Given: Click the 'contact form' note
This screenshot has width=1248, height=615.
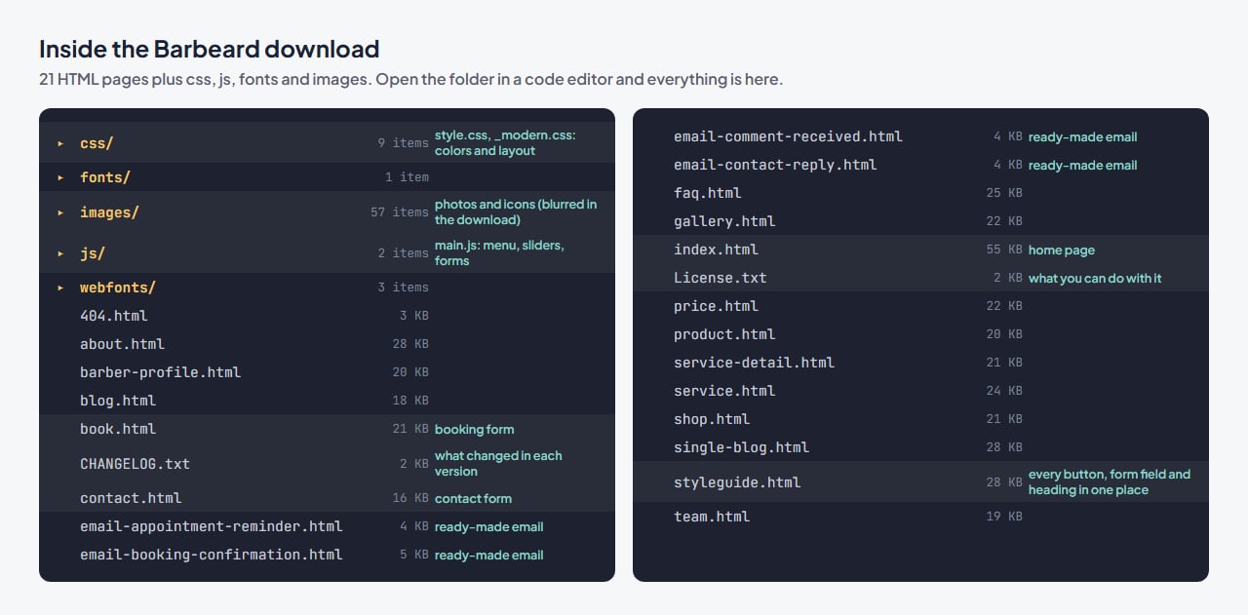Looking at the screenshot, I should 473,499.
